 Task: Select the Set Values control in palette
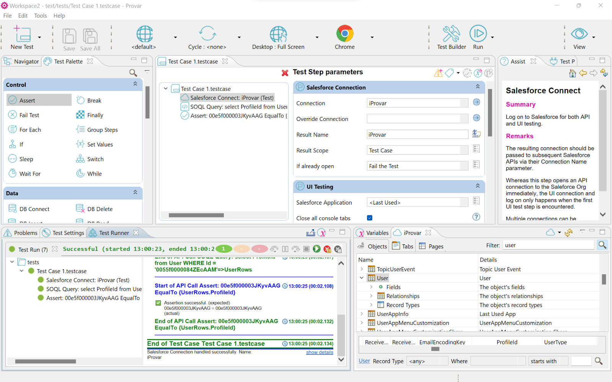tap(94, 144)
